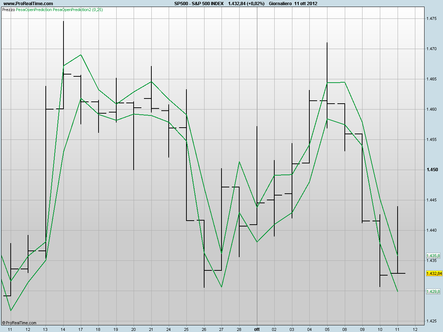Click the 03 date axis label
This screenshot has height=332, width=443.
point(292,329)
